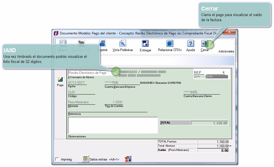Click the TIMBRADO UUID text
This screenshot has height=167, width=274.
(x=142, y=74)
